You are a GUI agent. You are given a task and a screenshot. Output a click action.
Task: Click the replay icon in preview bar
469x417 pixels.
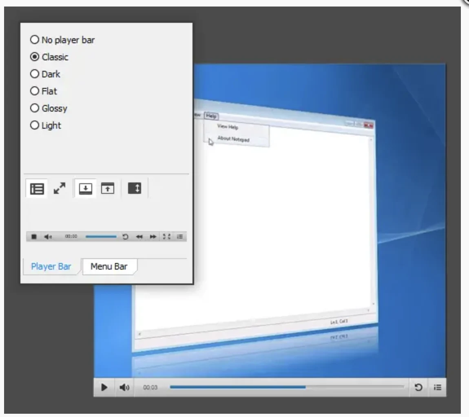pyautogui.click(x=125, y=237)
